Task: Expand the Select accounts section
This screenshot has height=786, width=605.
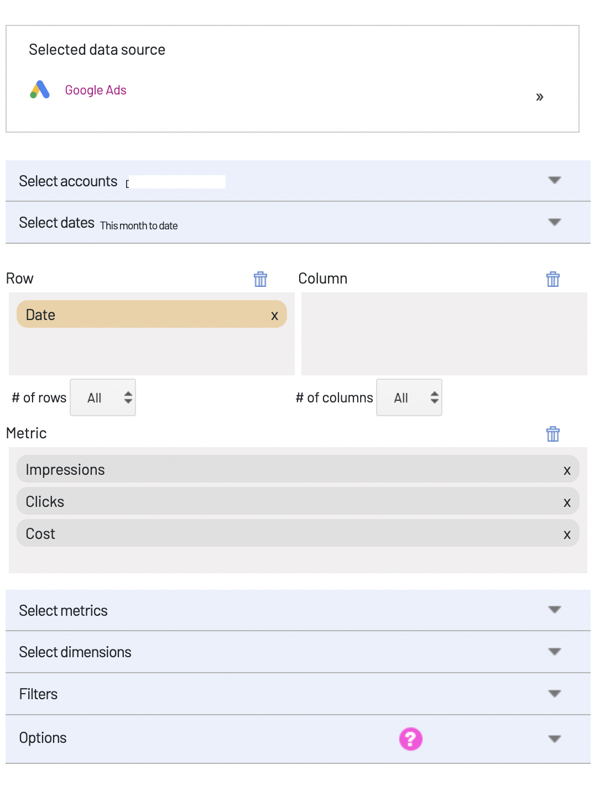Action: pyautogui.click(x=555, y=181)
